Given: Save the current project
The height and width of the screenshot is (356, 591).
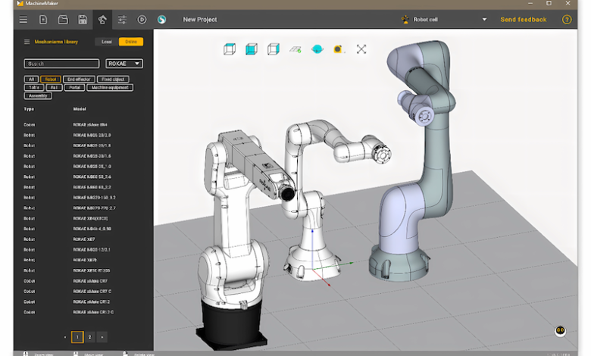Looking at the screenshot, I should pos(83,20).
